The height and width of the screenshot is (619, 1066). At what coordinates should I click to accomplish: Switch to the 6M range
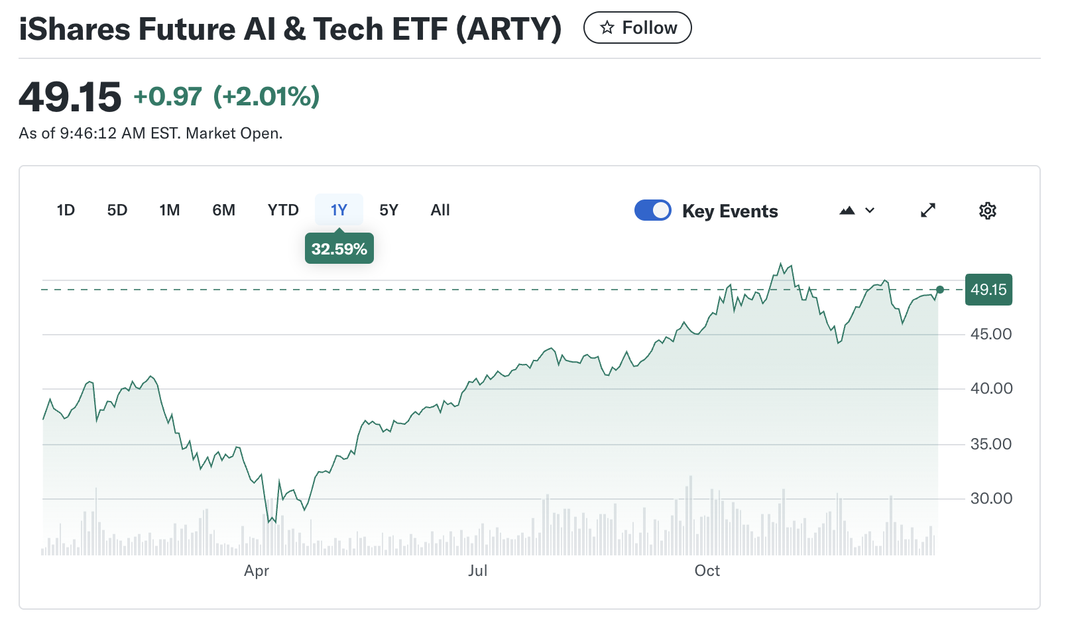[224, 210]
